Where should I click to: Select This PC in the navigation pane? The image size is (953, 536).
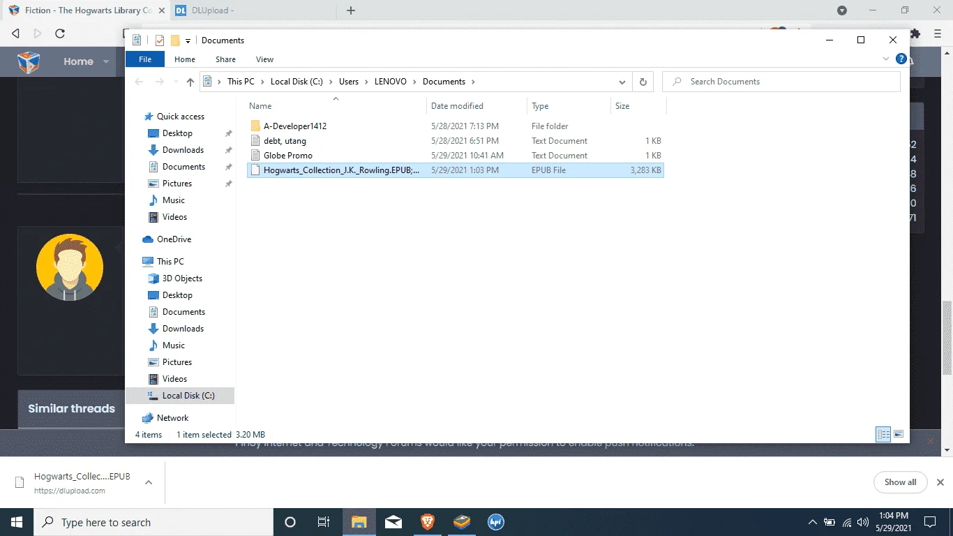tap(170, 262)
